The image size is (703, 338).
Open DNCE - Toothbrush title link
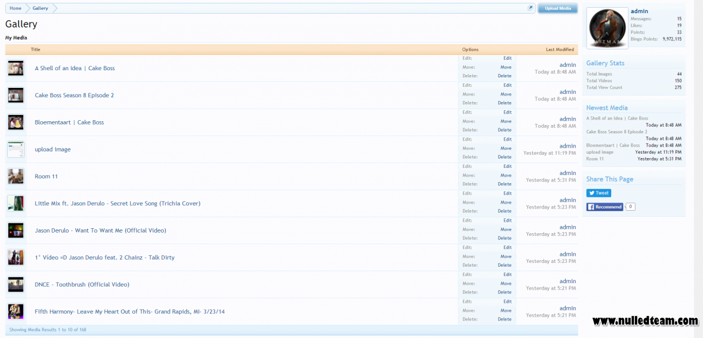(x=82, y=284)
